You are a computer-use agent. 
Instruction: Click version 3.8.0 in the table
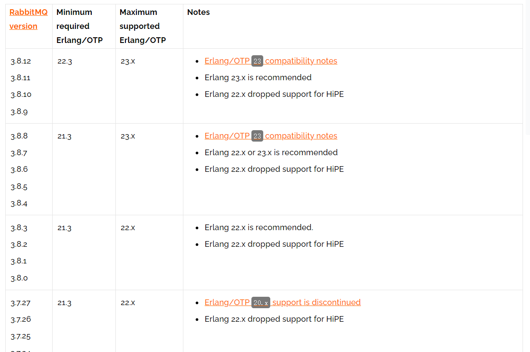19,278
